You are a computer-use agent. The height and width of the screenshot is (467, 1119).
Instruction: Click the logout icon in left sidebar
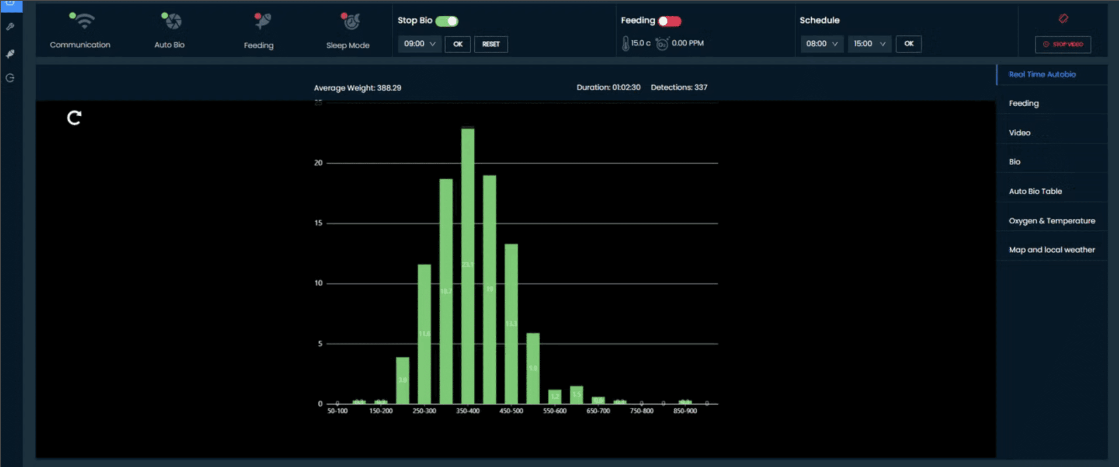tap(10, 78)
